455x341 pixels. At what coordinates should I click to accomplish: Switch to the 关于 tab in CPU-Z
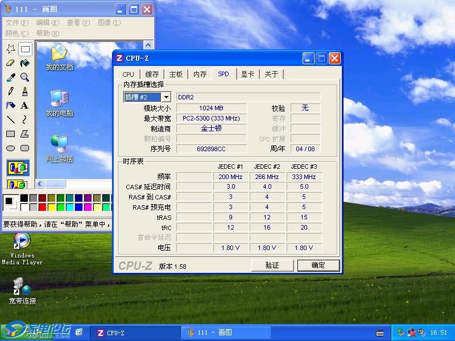(272, 74)
